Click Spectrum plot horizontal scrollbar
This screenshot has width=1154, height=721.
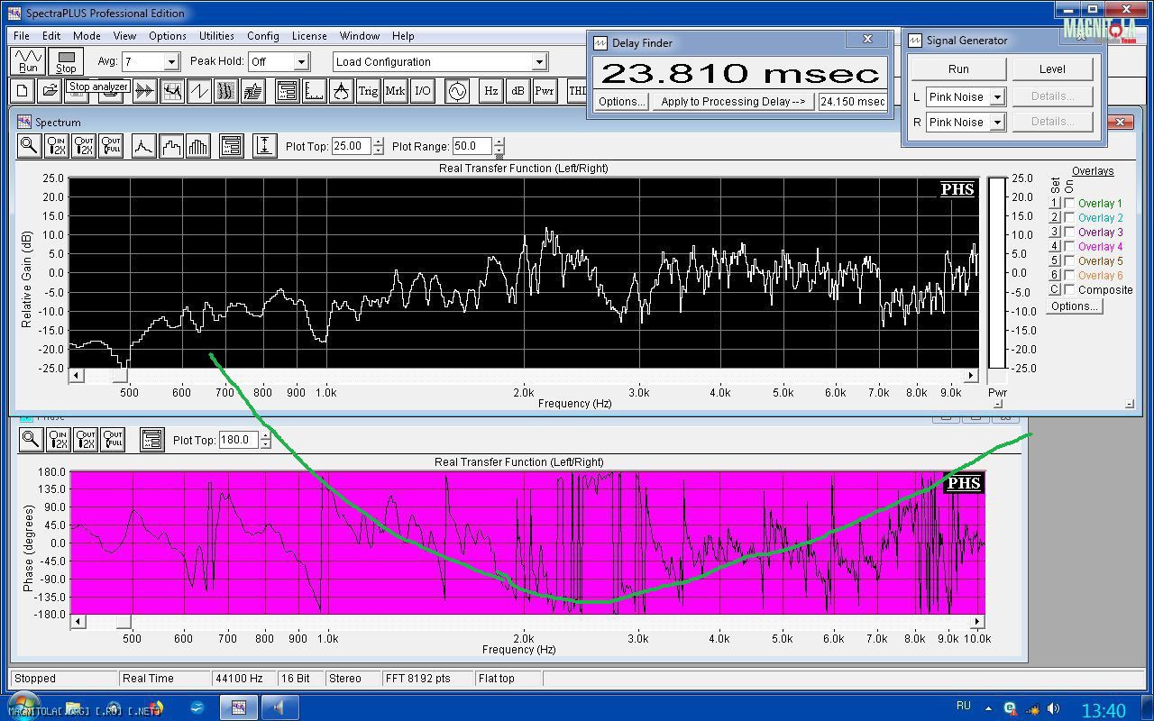click(x=524, y=375)
